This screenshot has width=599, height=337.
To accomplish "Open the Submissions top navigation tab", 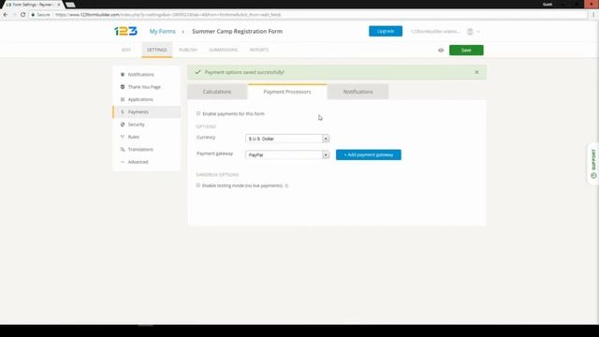I will (224, 50).
